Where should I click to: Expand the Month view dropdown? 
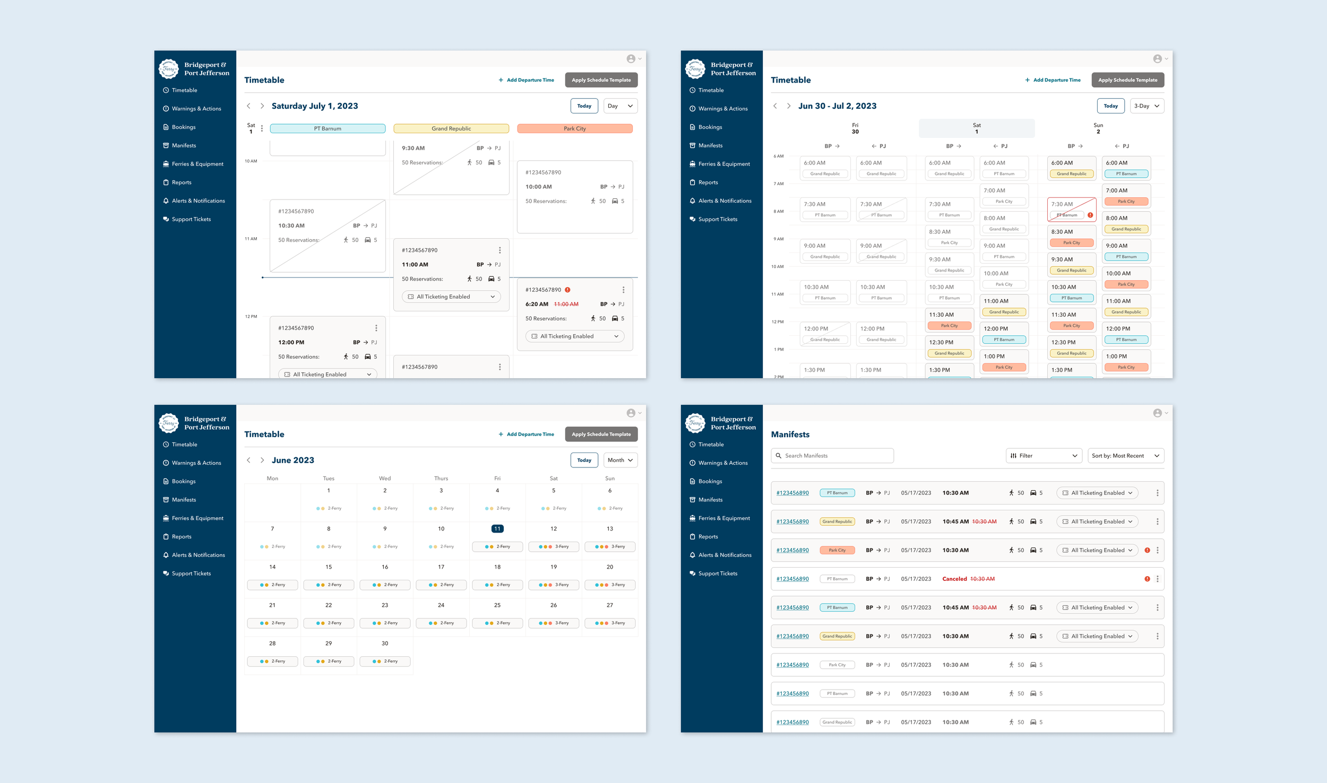coord(620,460)
